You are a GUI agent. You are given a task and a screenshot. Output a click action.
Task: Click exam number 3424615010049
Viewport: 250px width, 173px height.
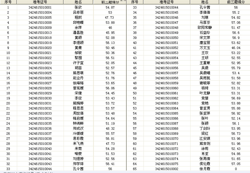coord(167,33)
